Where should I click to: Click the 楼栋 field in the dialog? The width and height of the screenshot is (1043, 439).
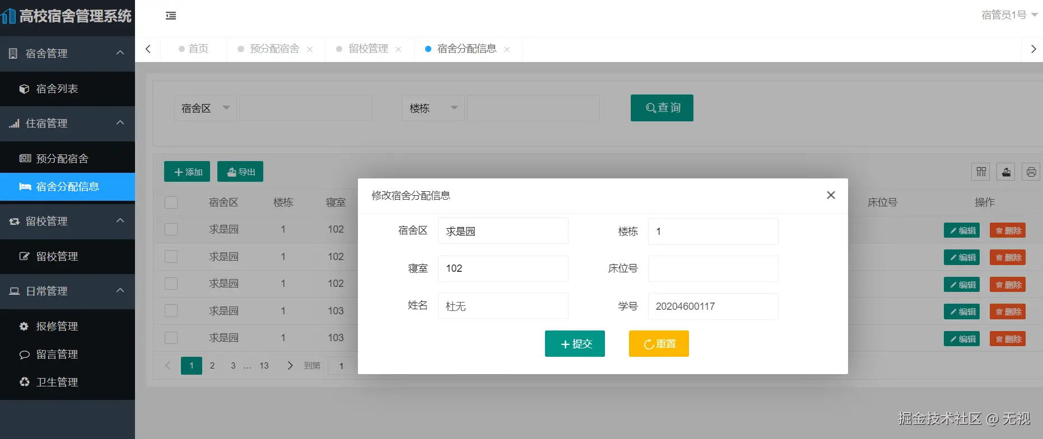[x=713, y=231]
